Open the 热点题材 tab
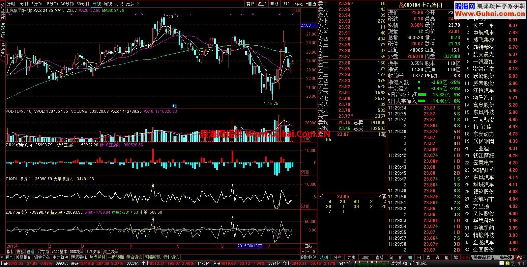Image resolution: width=527 pixels, height=267 pixels. [97, 257]
